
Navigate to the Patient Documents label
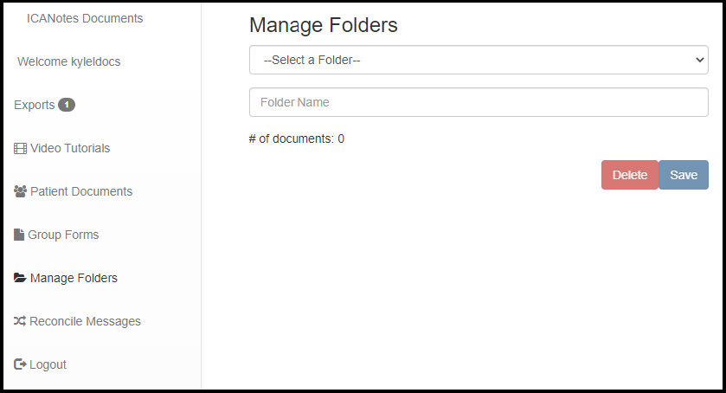point(81,191)
